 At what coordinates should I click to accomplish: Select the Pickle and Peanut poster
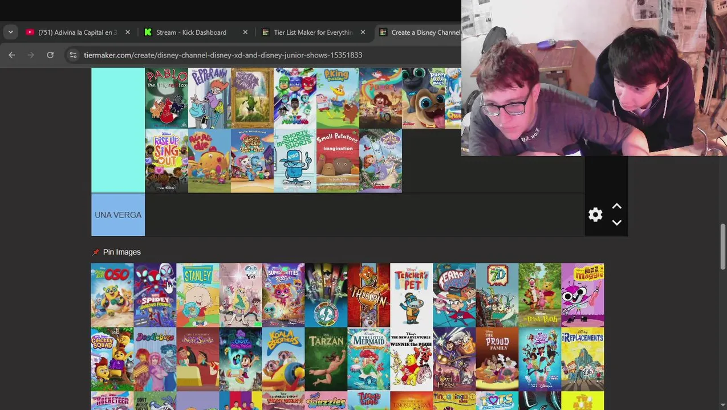252,98
